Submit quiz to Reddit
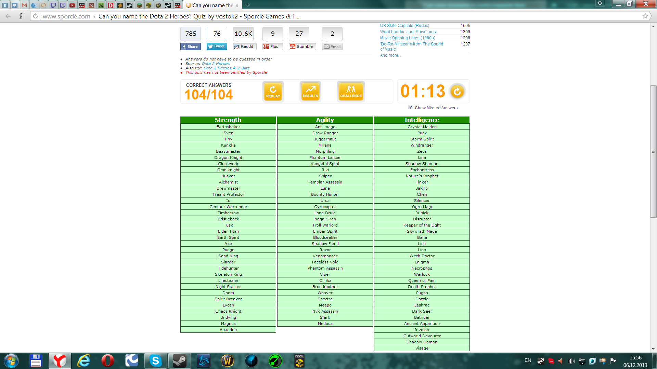The image size is (657, 369). click(244, 47)
